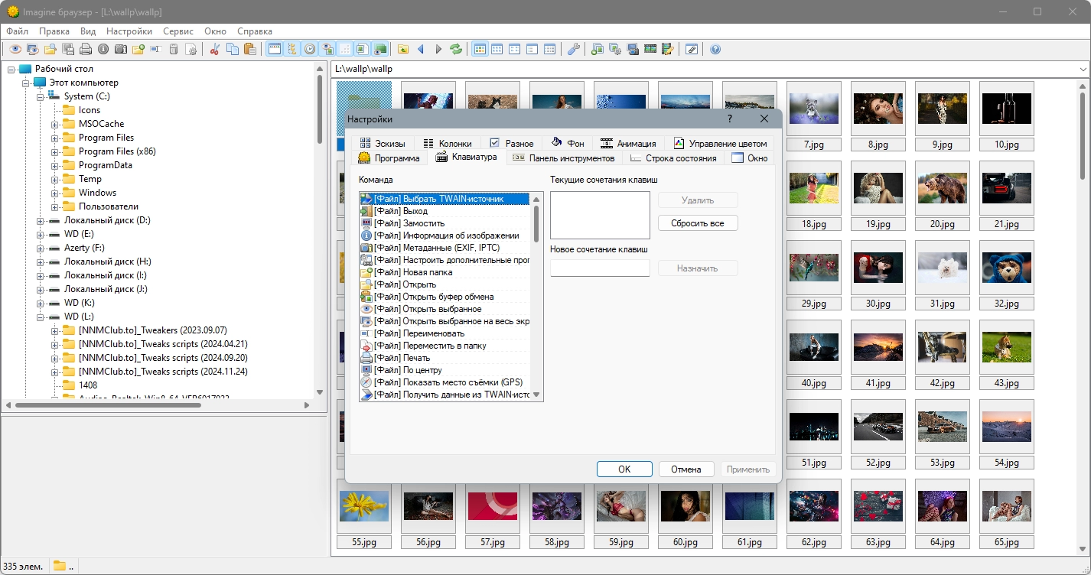Click the command list vertical scrollbar
Image resolution: width=1091 pixels, height=575 pixels.
tap(536, 222)
